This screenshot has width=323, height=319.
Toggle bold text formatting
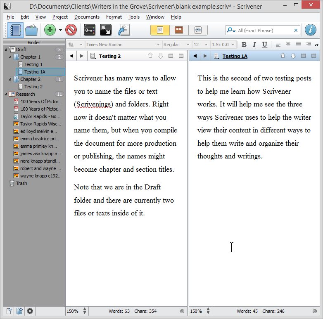coord(244,45)
